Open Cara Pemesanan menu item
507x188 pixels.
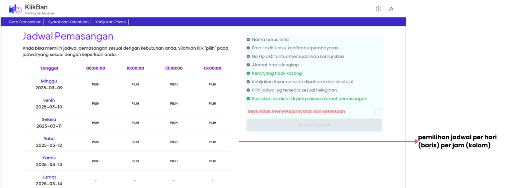[x=25, y=22]
